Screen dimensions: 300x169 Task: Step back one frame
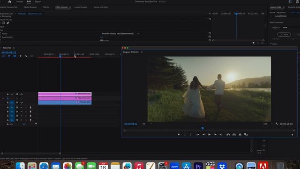point(203,135)
